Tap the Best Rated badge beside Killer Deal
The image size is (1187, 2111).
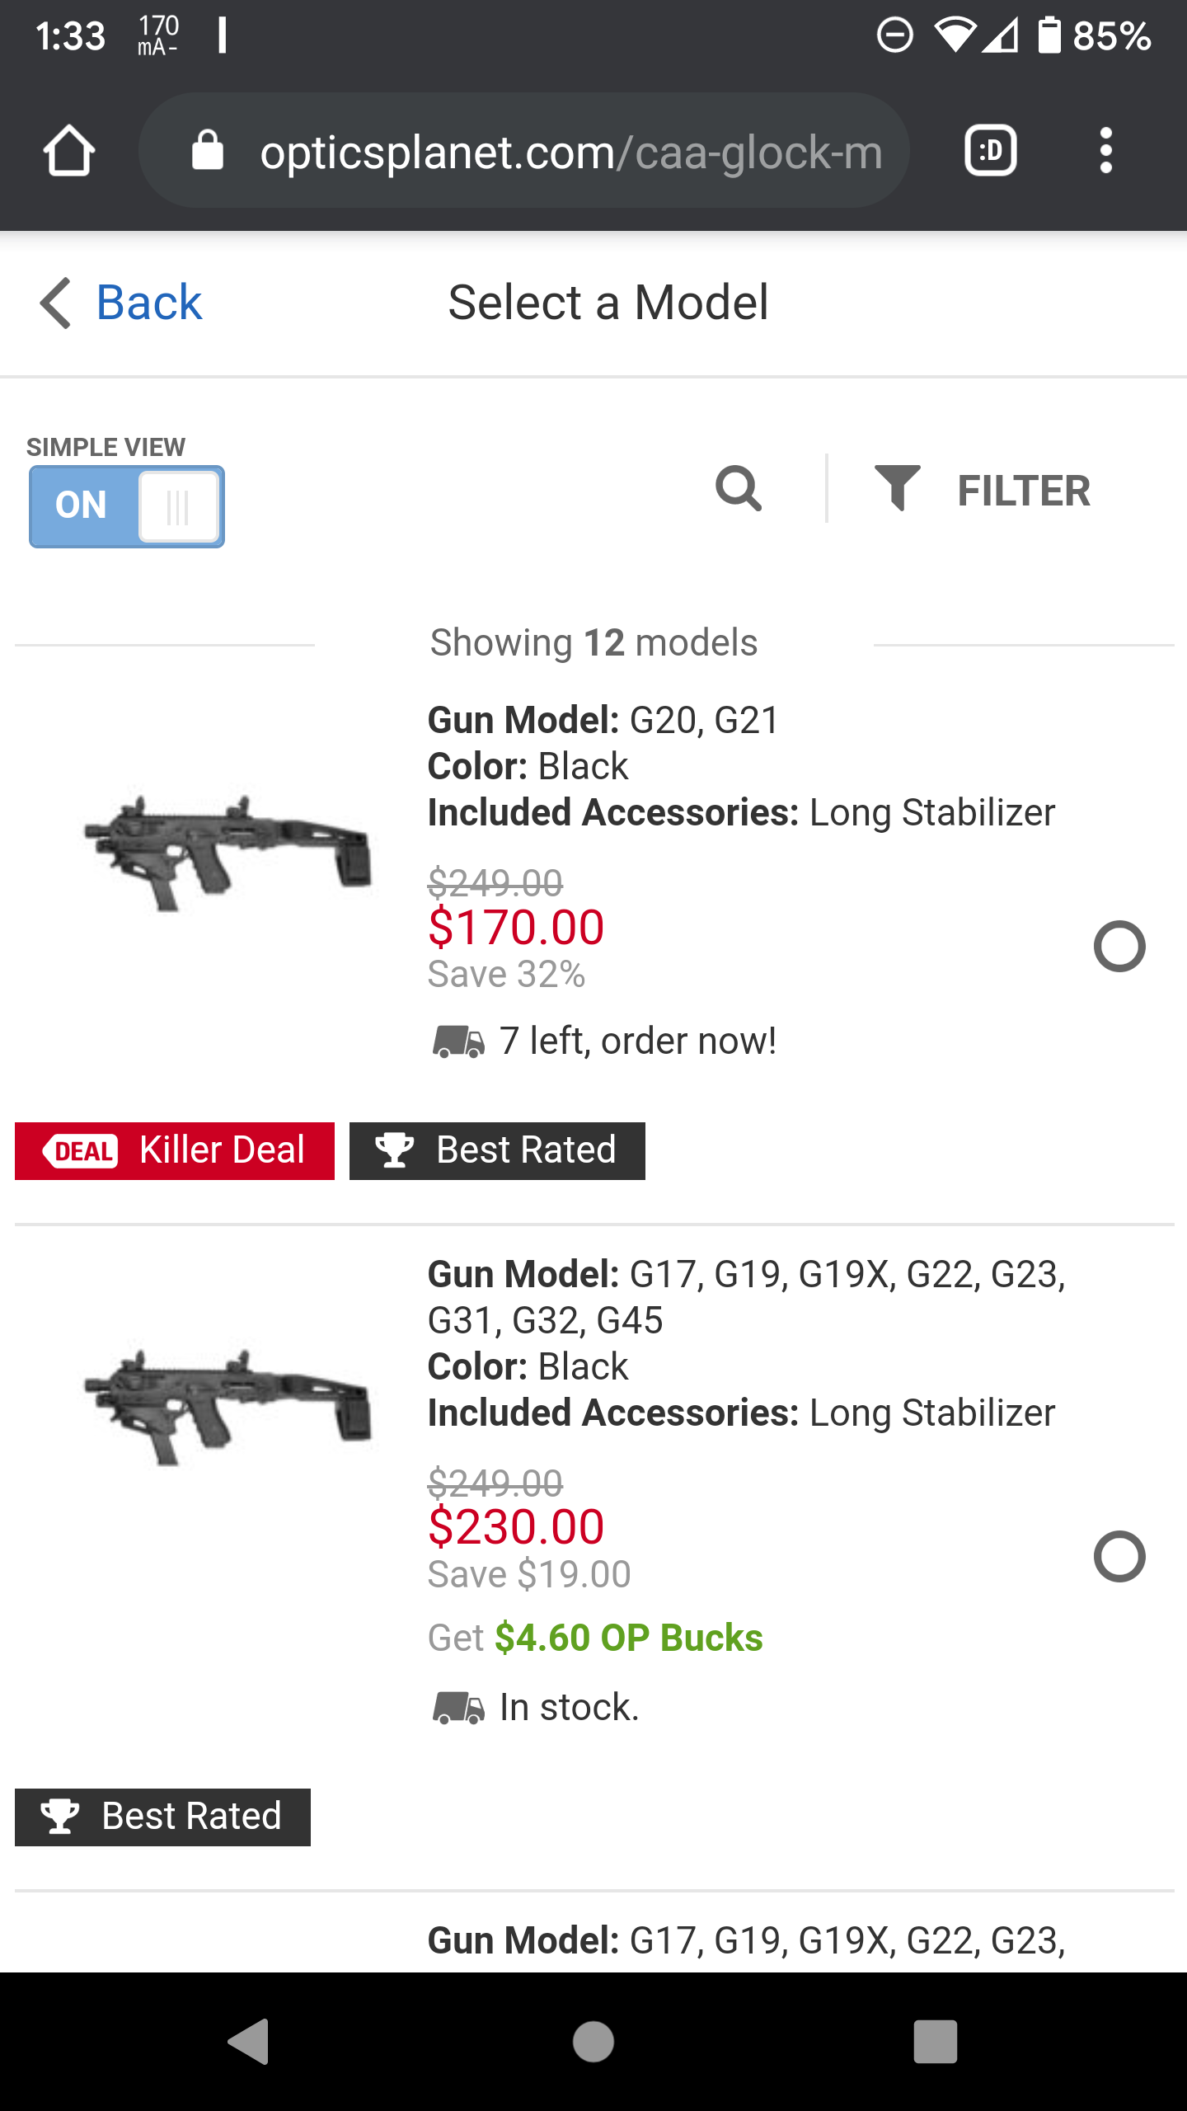tap(497, 1150)
